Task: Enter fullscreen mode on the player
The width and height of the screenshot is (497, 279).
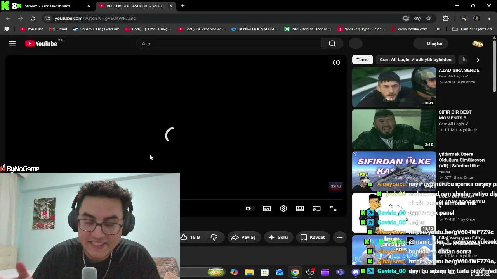Action: (333, 208)
